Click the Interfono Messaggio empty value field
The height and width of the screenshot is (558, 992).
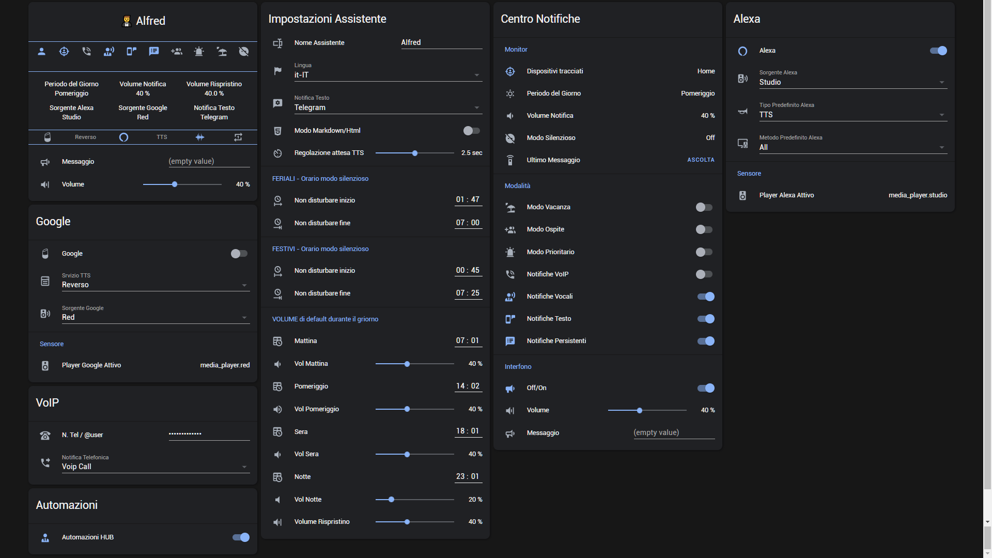point(674,433)
